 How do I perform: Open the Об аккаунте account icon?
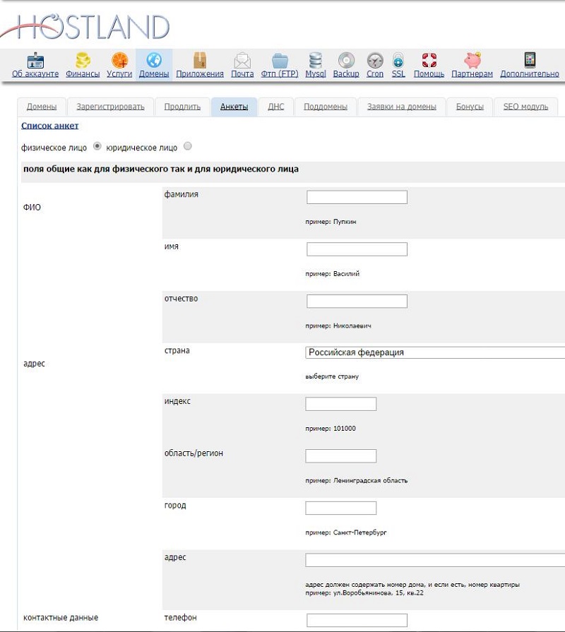point(35,60)
